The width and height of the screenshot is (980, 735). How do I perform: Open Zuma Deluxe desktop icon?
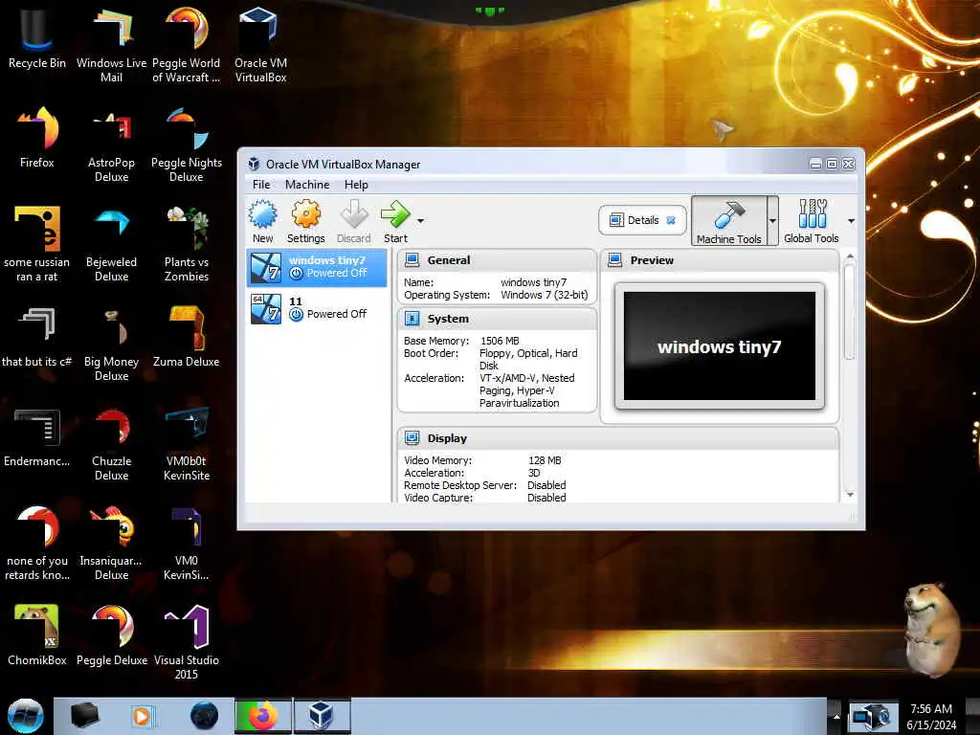coord(187,336)
